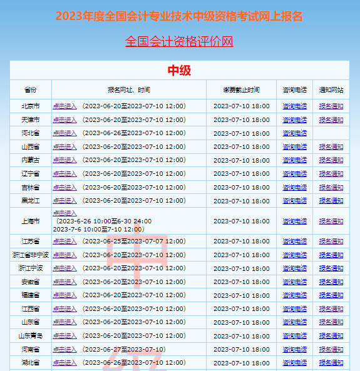Open 点击进入 link for 浙江宁波
Viewport: 360px width, 371px height.
[64, 268]
